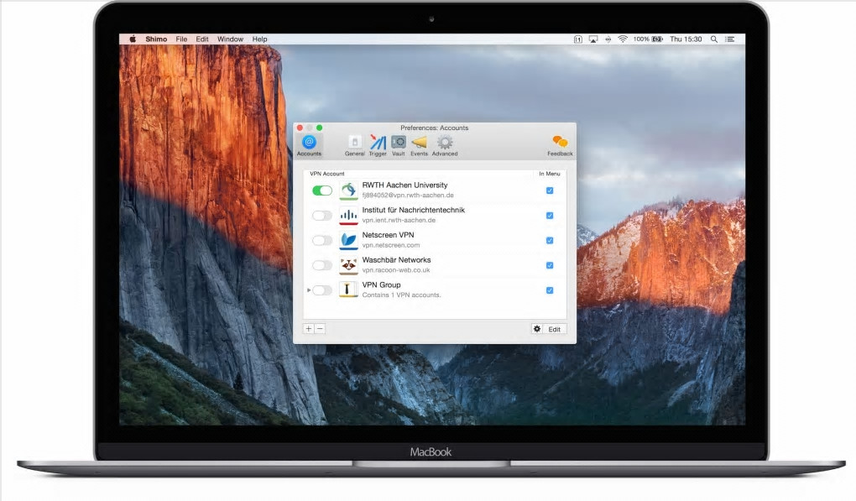Select the Netscreen VPN row name
856x501 pixels.
389,235
